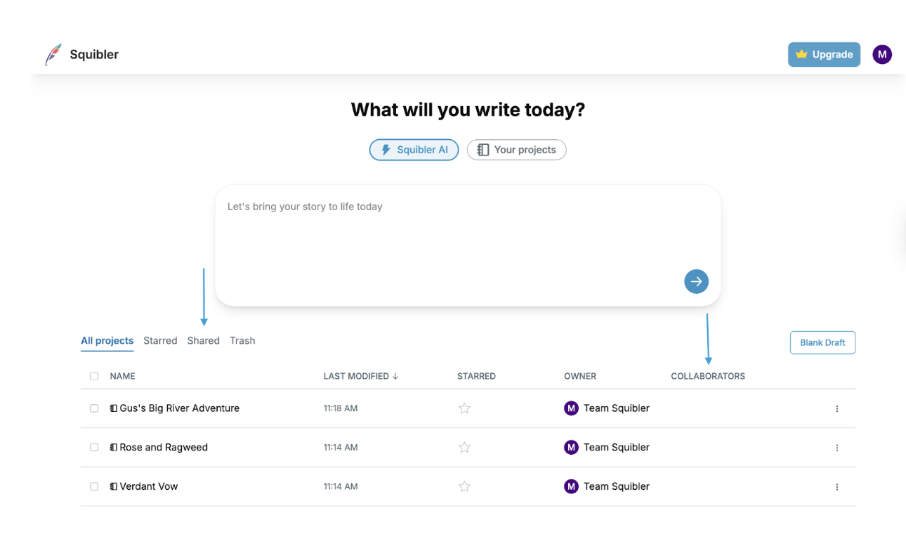Viewport: 906px width, 537px height.
Task: Select the Your projects mode pill
Action: point(516,150)
